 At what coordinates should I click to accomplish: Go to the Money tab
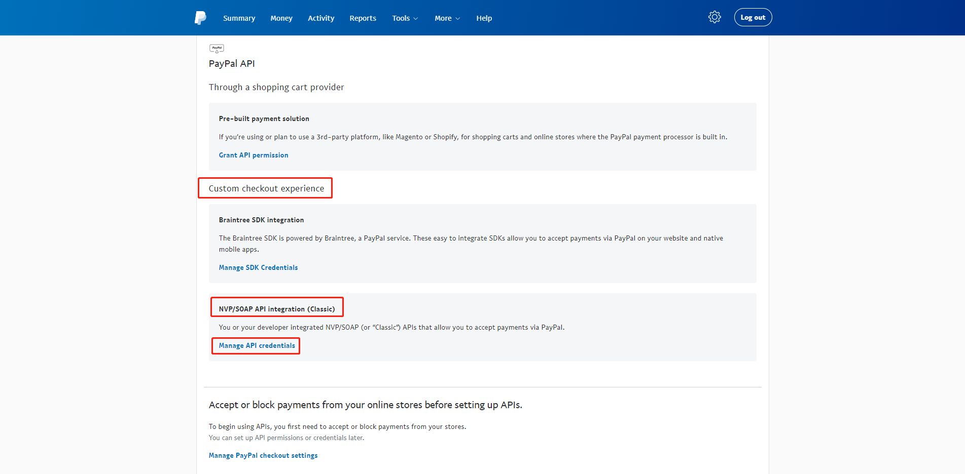[281, 18]
